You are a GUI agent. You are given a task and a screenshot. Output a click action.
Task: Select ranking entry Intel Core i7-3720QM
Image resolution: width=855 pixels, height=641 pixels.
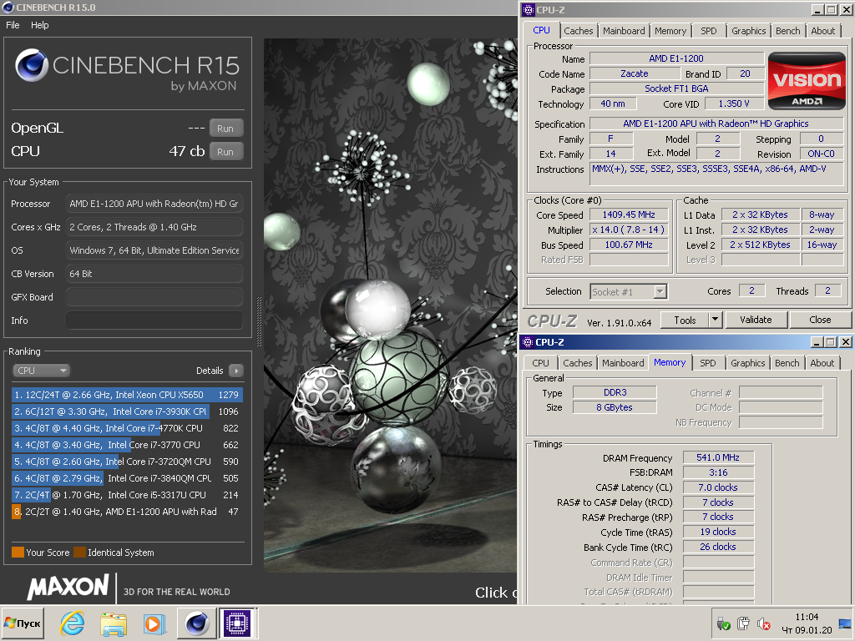click(127, 462)
